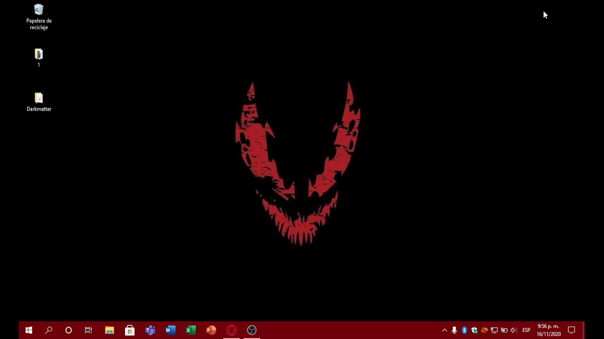This screenshot has height=339, width=604.
Task: Switch to Opera browser in taskbar
Action: pos(231,330)
